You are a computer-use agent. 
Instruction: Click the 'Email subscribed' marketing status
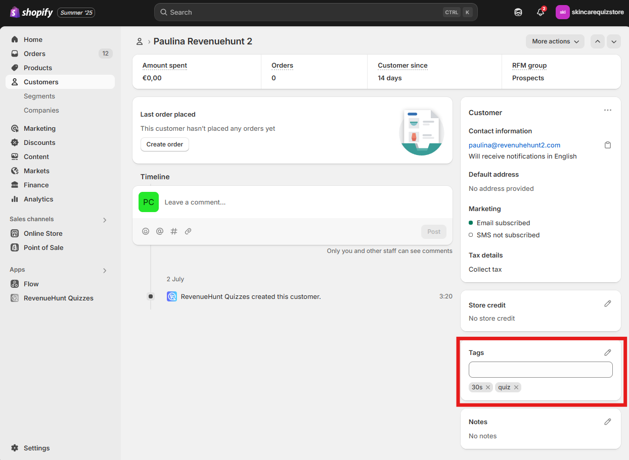click(503, 223)
